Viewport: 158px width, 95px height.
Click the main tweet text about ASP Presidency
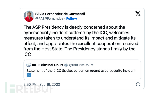(81, 41)
